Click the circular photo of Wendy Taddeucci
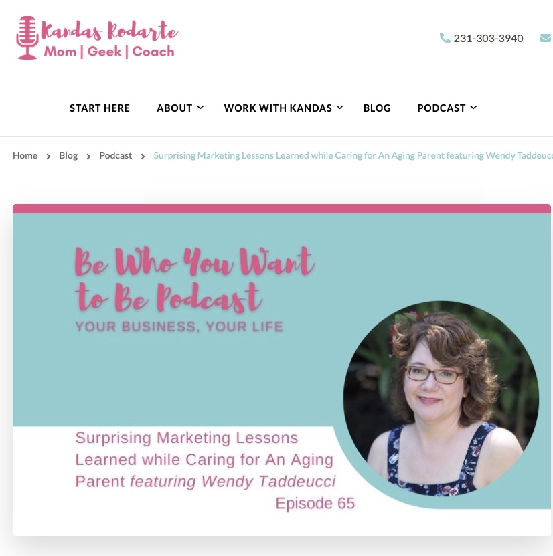 tap(441, 399)
